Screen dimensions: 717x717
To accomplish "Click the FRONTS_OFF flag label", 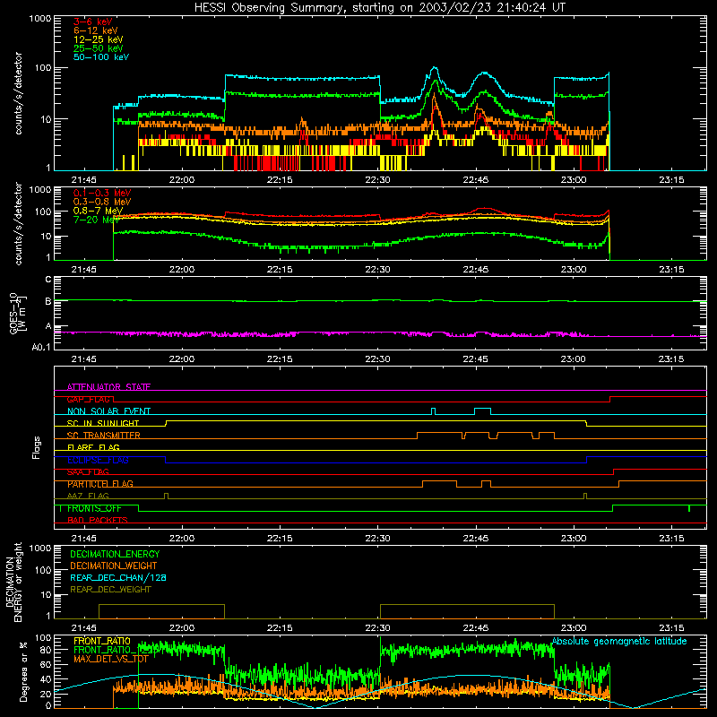I will point(94,508).
